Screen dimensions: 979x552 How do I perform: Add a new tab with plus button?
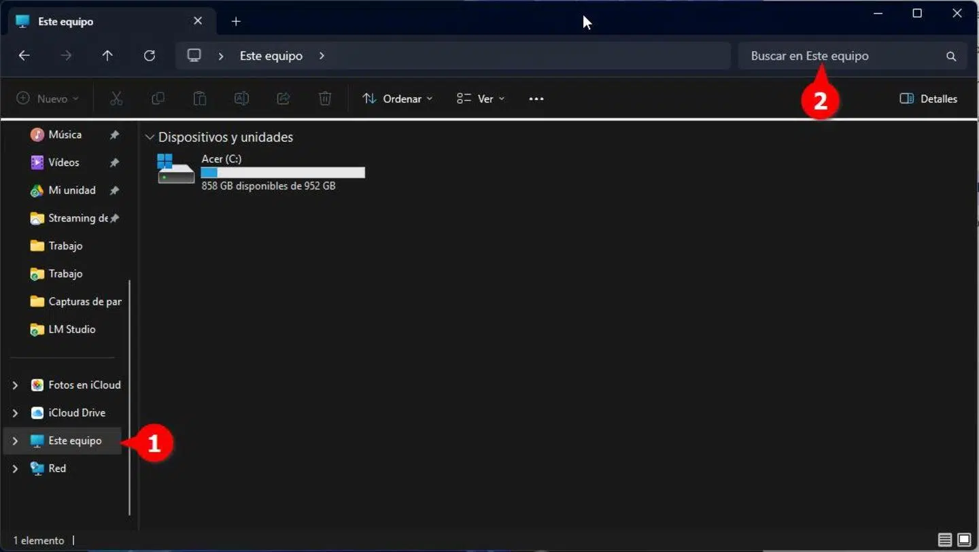pyautogui.click(x=236, y=21)
